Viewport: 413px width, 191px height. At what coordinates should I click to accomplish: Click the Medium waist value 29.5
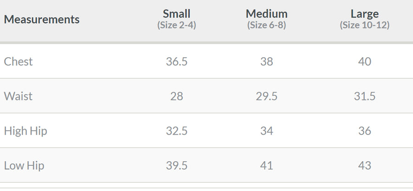(267, 96)
